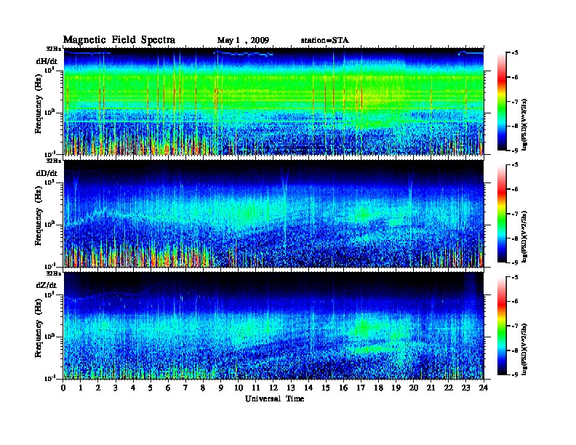
Task: Click the 32Hz label atop dZ/dt panel
Action: point(54,273)
